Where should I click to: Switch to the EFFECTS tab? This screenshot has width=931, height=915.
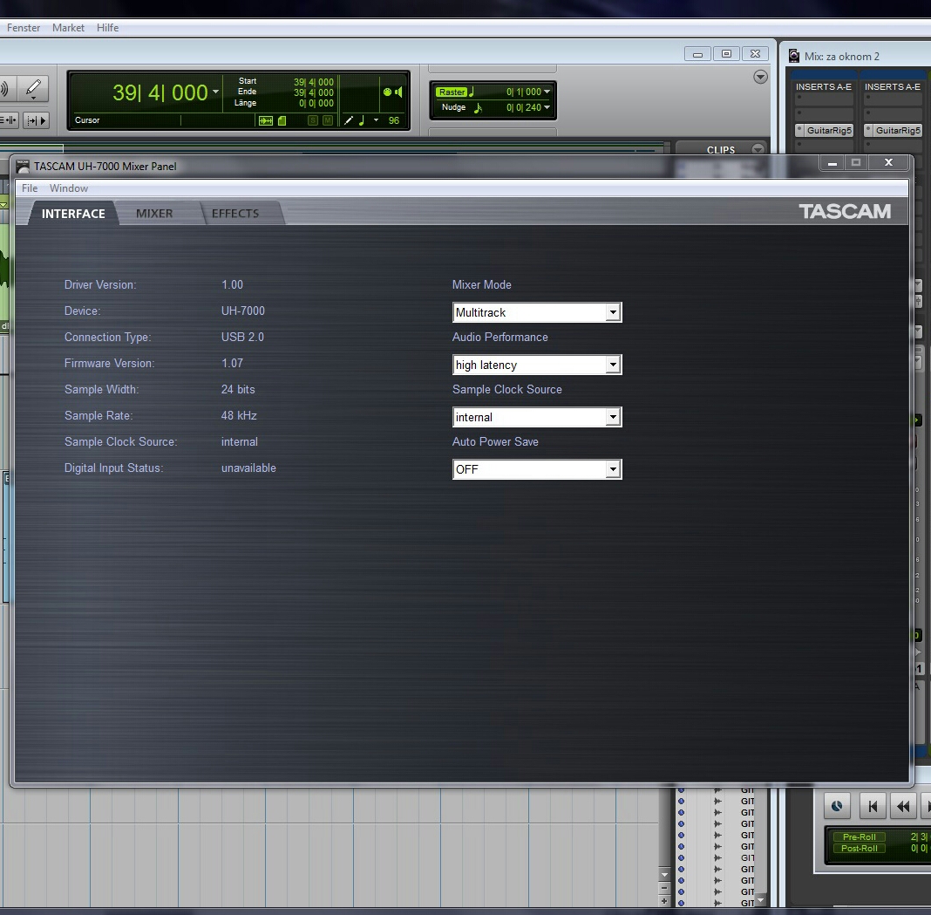point(235,214)
